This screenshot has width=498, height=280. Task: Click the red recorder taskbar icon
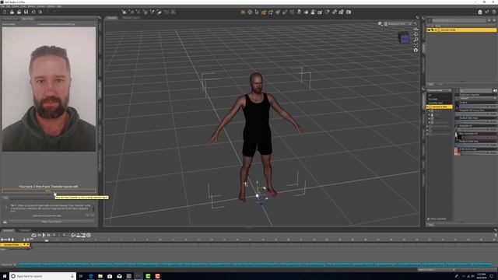[x=157, y=276]
